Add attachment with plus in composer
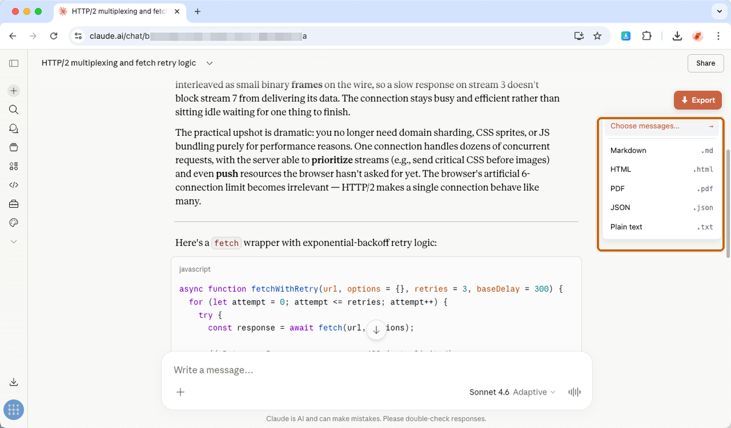Viewport: 731px width, 428px height. click(x=180, y=392)
